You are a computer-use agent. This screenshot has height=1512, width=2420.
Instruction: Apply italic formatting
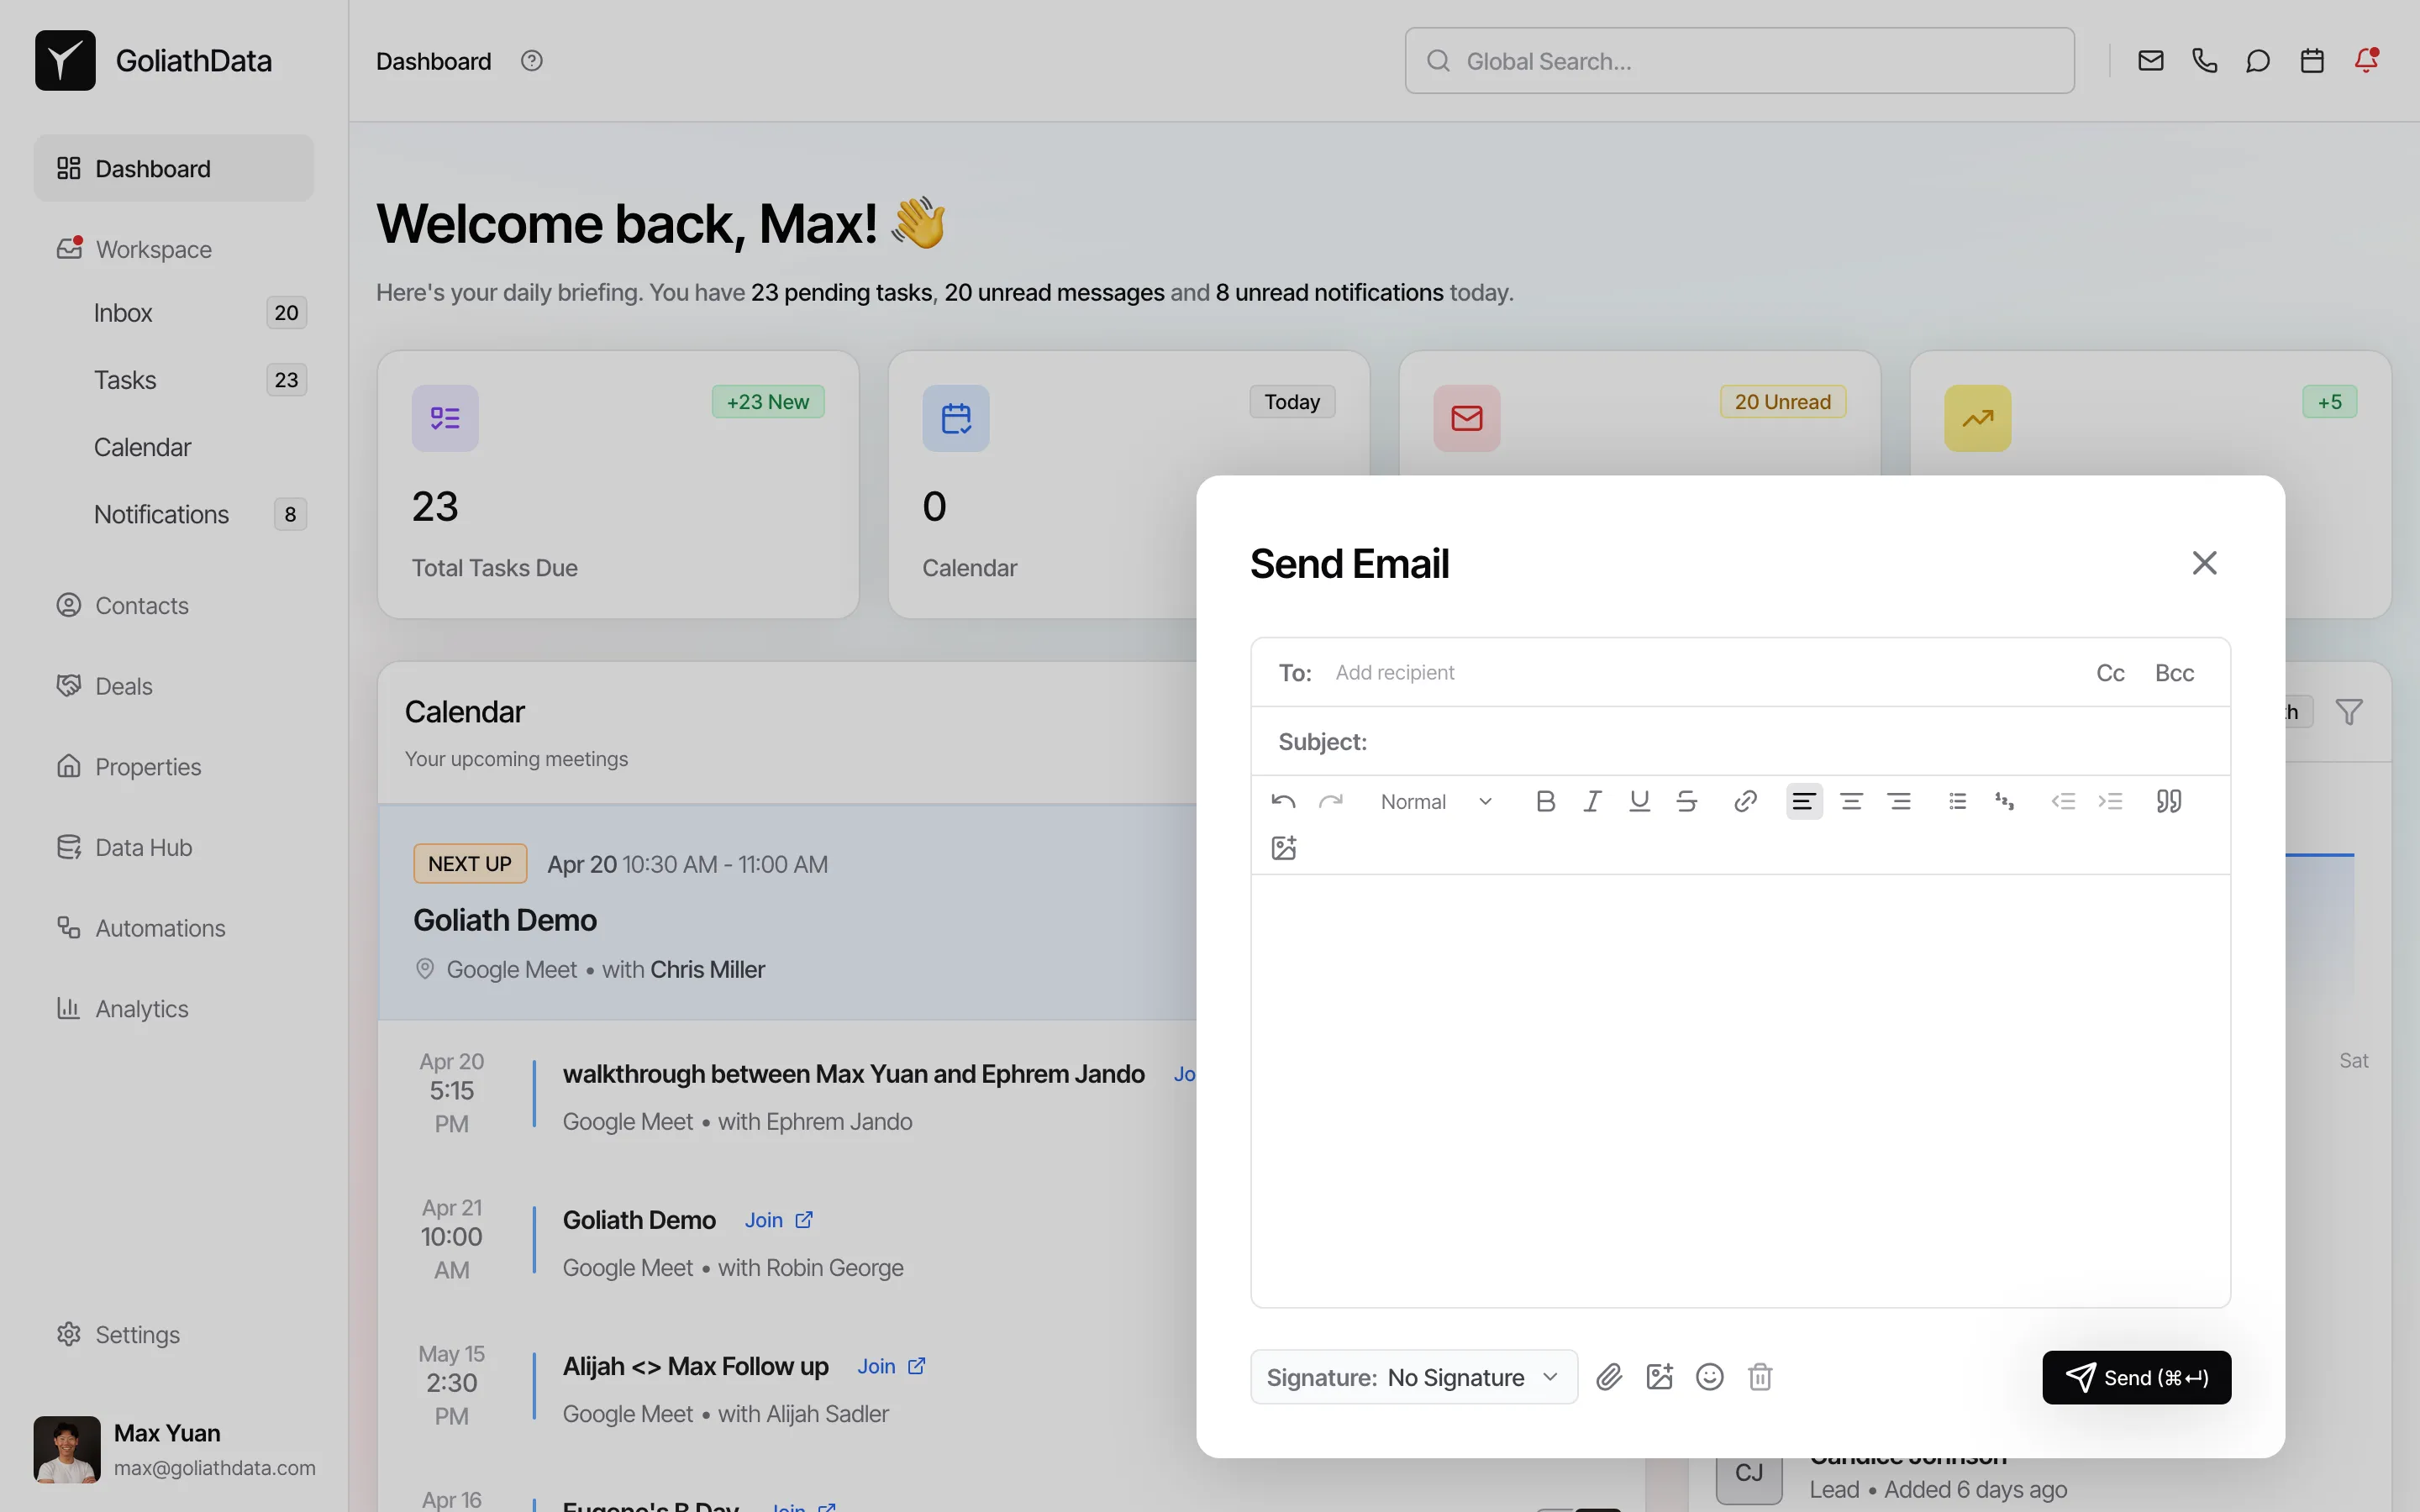1592,800
